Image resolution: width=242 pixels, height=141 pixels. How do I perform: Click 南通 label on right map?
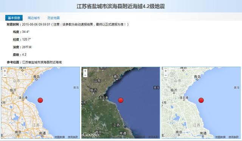(203, 133)
